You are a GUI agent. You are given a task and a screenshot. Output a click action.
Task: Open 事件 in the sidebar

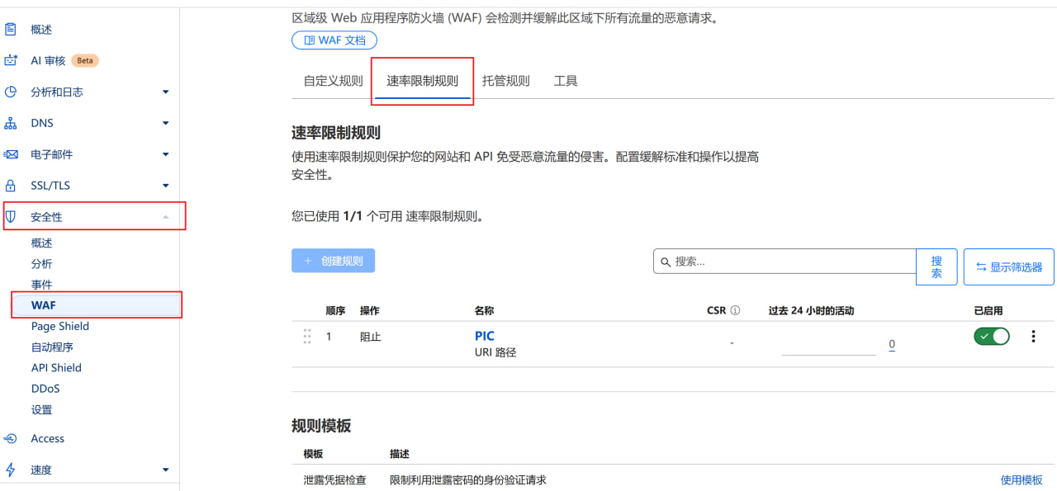pos(41,285)
